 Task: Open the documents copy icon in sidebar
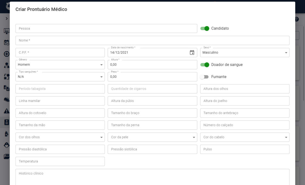7,88
